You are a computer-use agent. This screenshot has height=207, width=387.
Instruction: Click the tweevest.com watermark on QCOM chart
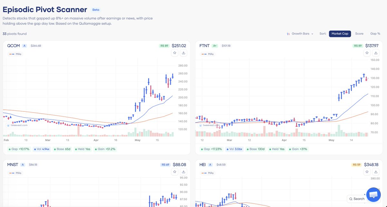(17, 125)
